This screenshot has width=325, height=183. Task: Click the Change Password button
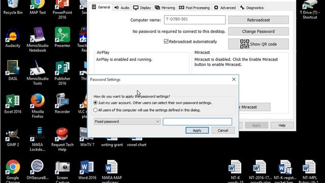coord(258,32)
